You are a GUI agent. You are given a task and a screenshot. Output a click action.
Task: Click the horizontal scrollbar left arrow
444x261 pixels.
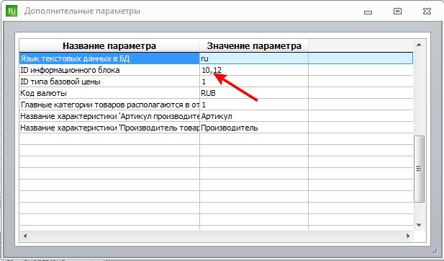coord(25,236)
